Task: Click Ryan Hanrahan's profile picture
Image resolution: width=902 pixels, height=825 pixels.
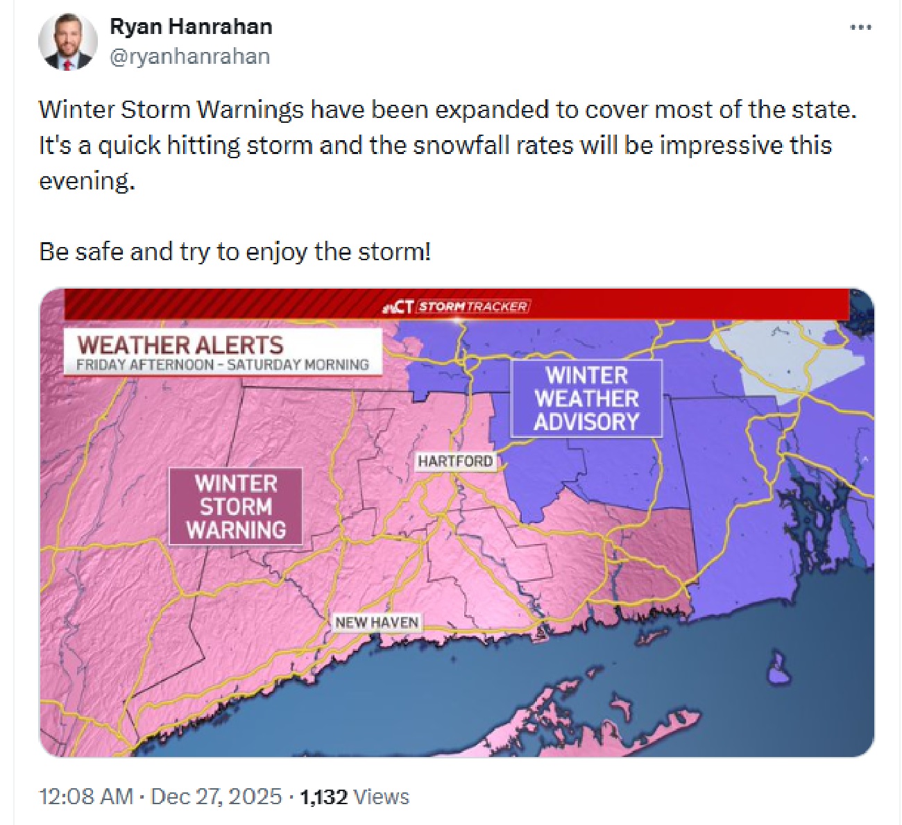Action: point(67,42)
